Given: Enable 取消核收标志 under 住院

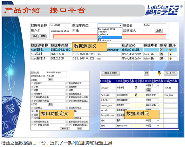Looking at the screenshot, I should (67, 83).
